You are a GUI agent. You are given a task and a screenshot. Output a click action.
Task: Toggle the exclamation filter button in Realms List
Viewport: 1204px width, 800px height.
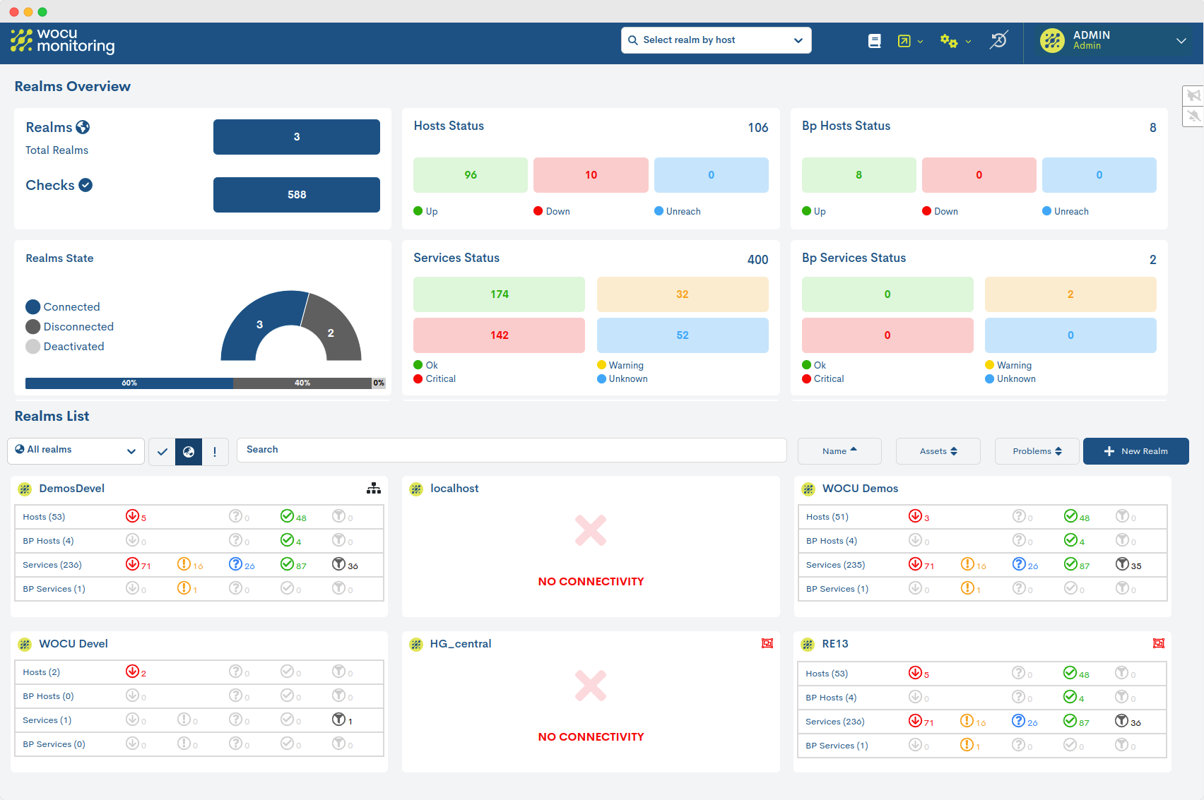215,452
